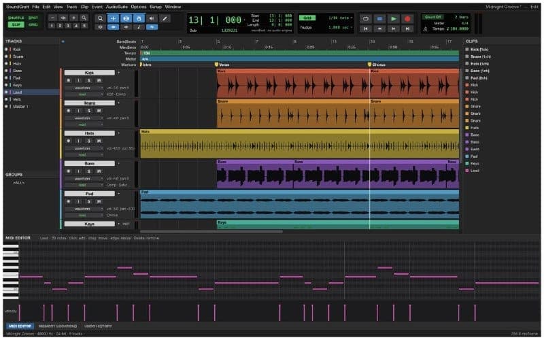Viewport: 544px width, 340px height.
Task: Select the Scrubber speaker tool
Action: pyautogui.click(x=152, y=18)
